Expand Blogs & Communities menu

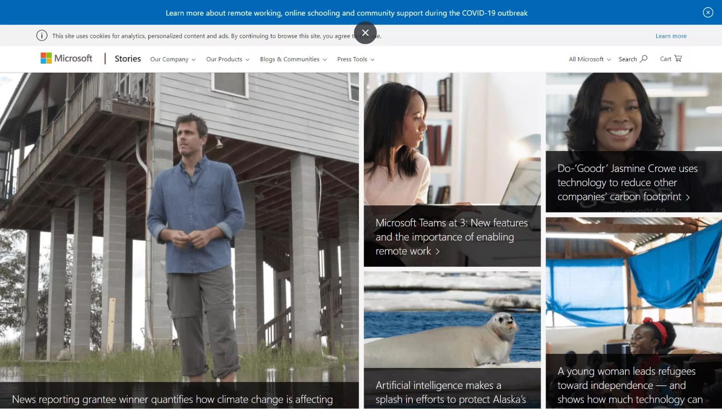[293, 59]
